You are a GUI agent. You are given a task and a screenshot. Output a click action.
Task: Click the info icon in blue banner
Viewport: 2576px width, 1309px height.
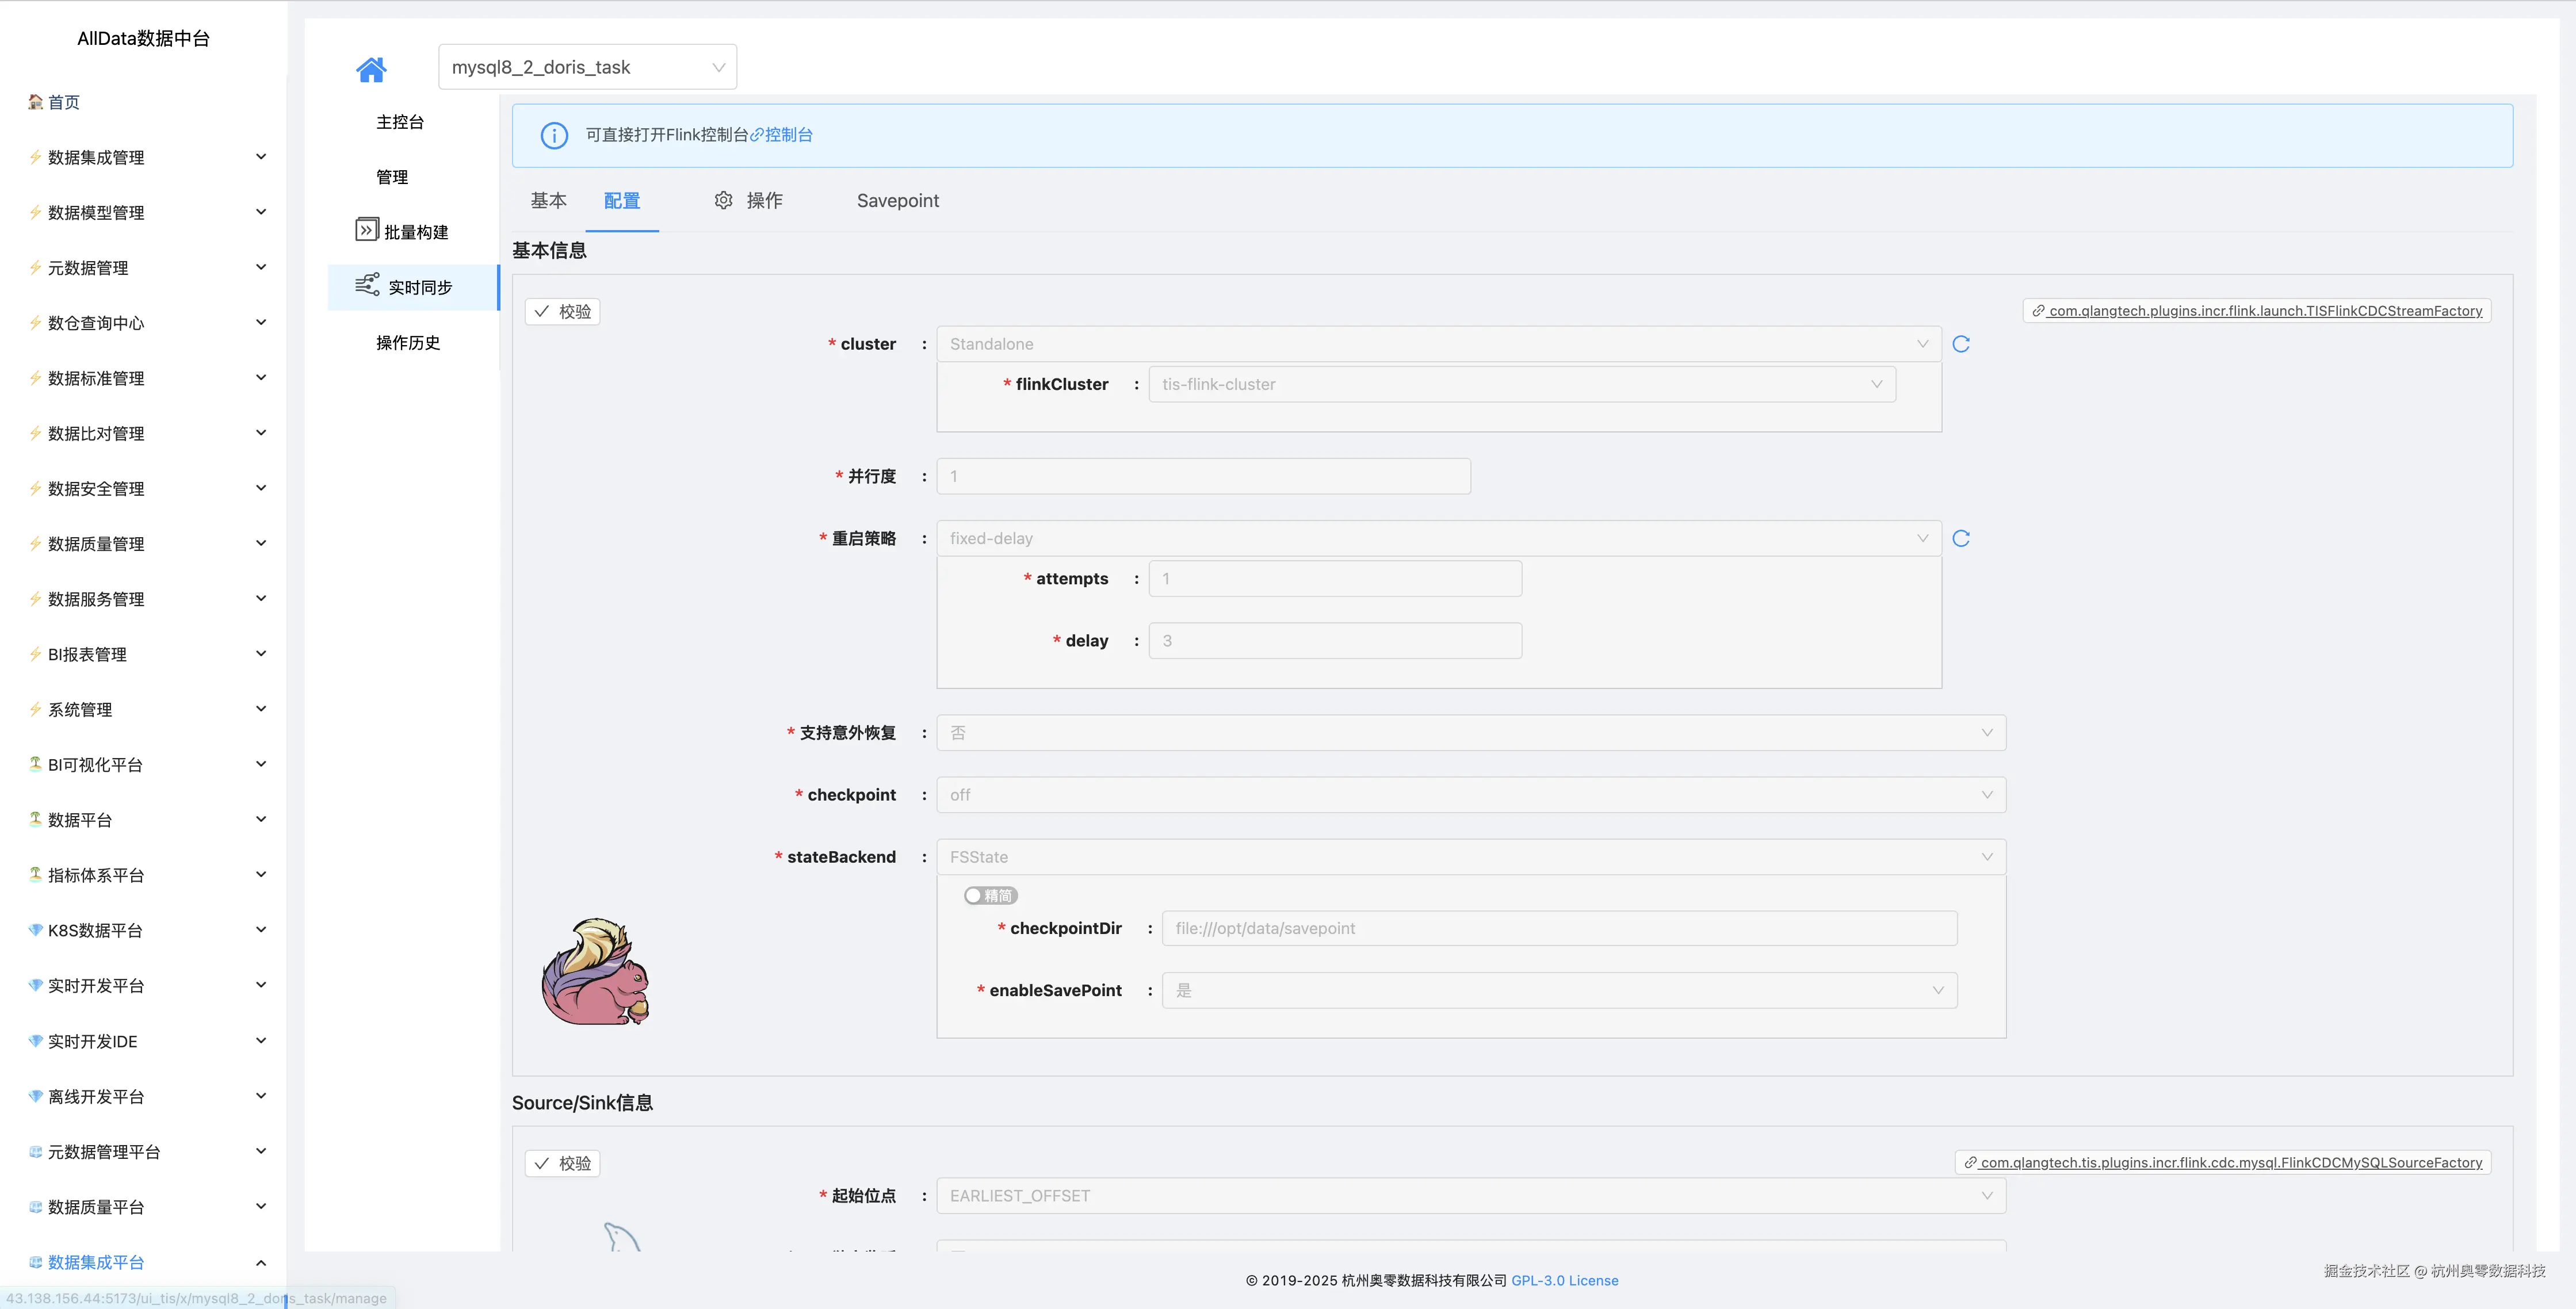[554, 135]
